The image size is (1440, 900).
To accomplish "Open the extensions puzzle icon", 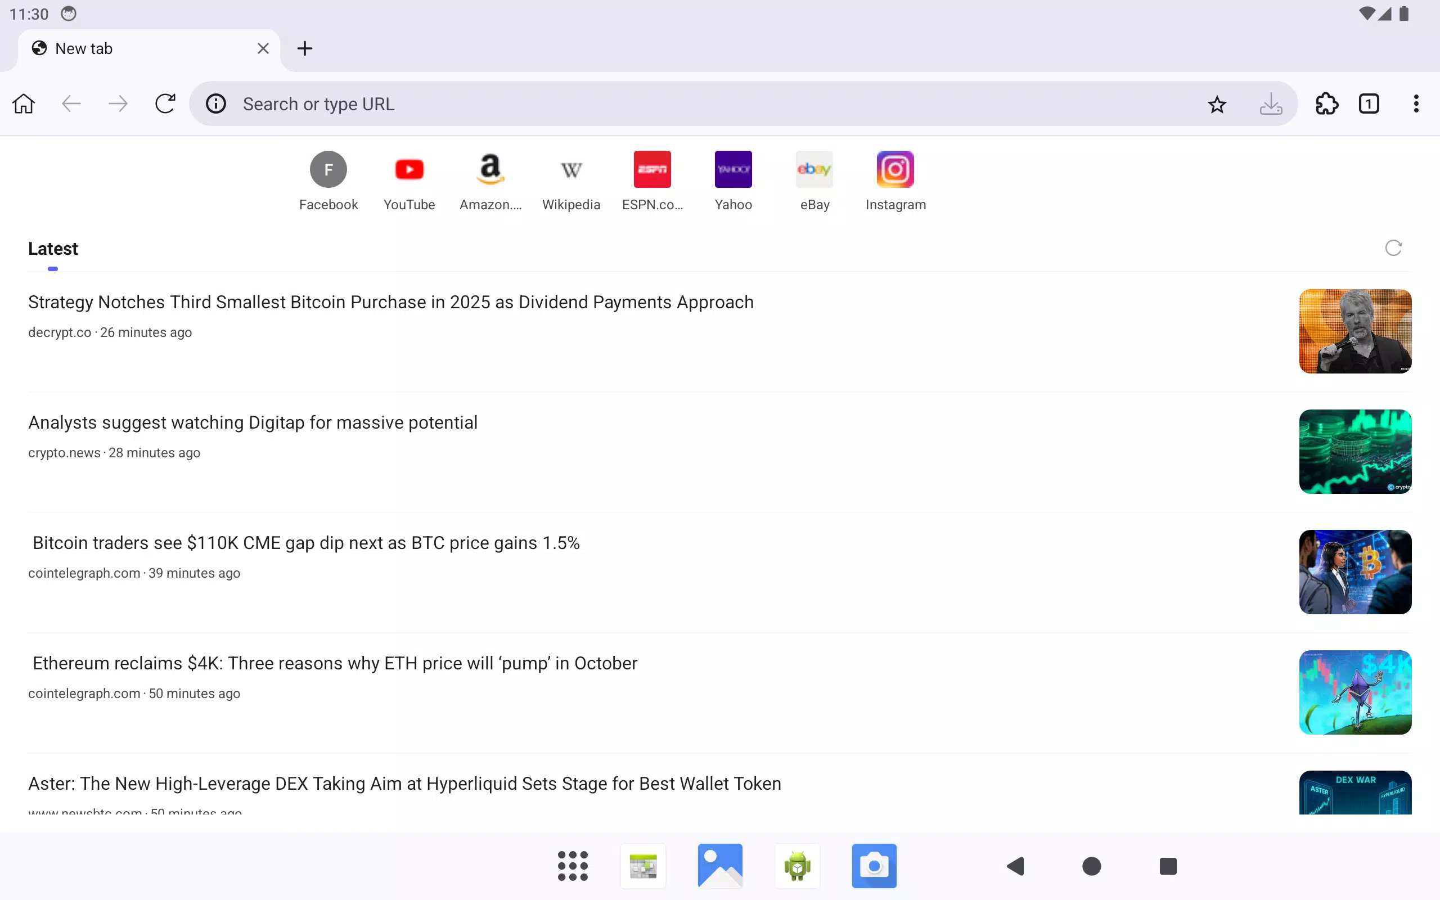I will click(x=1326, y=104).
